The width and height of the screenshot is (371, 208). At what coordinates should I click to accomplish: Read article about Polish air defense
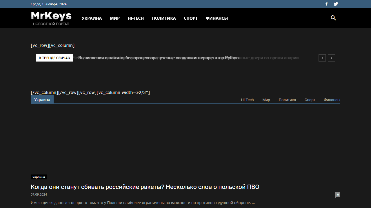[145, 187]
